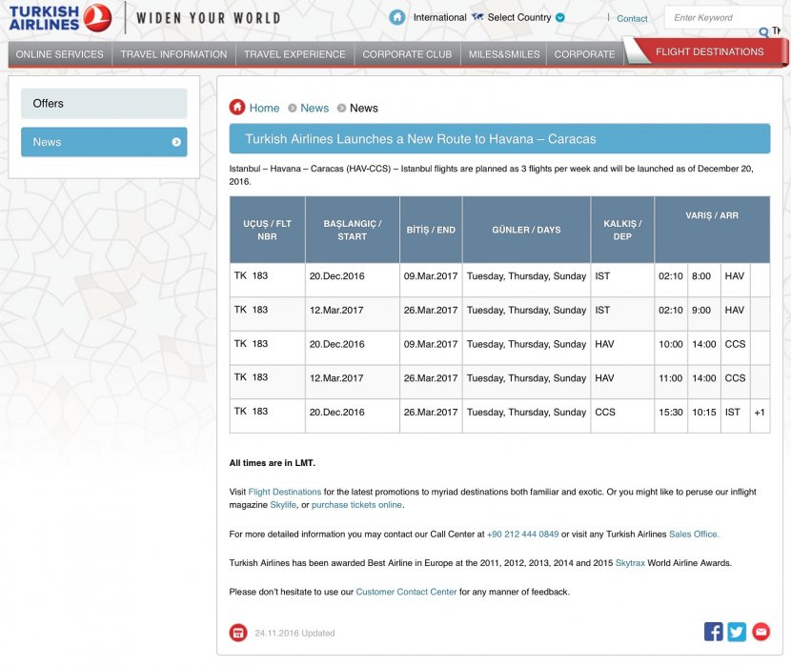Viewport: 791px width, 667px height.
Task: Open the Select Country dropdown arrow
Action: [x=560, y=18]
